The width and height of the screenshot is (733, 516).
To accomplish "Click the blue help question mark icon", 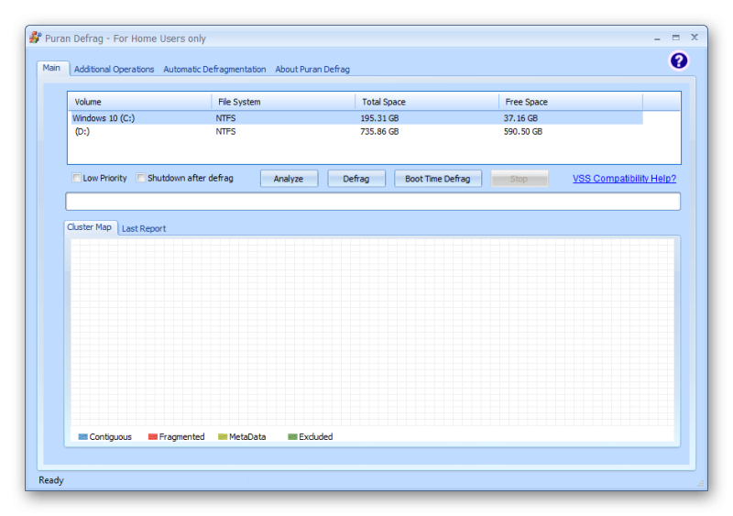I will pos(678,60).
